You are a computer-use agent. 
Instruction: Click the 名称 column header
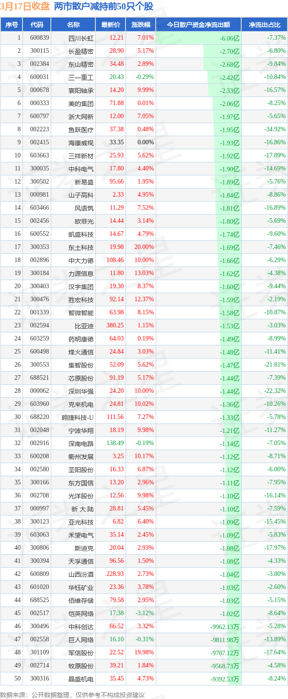point(73,25)
